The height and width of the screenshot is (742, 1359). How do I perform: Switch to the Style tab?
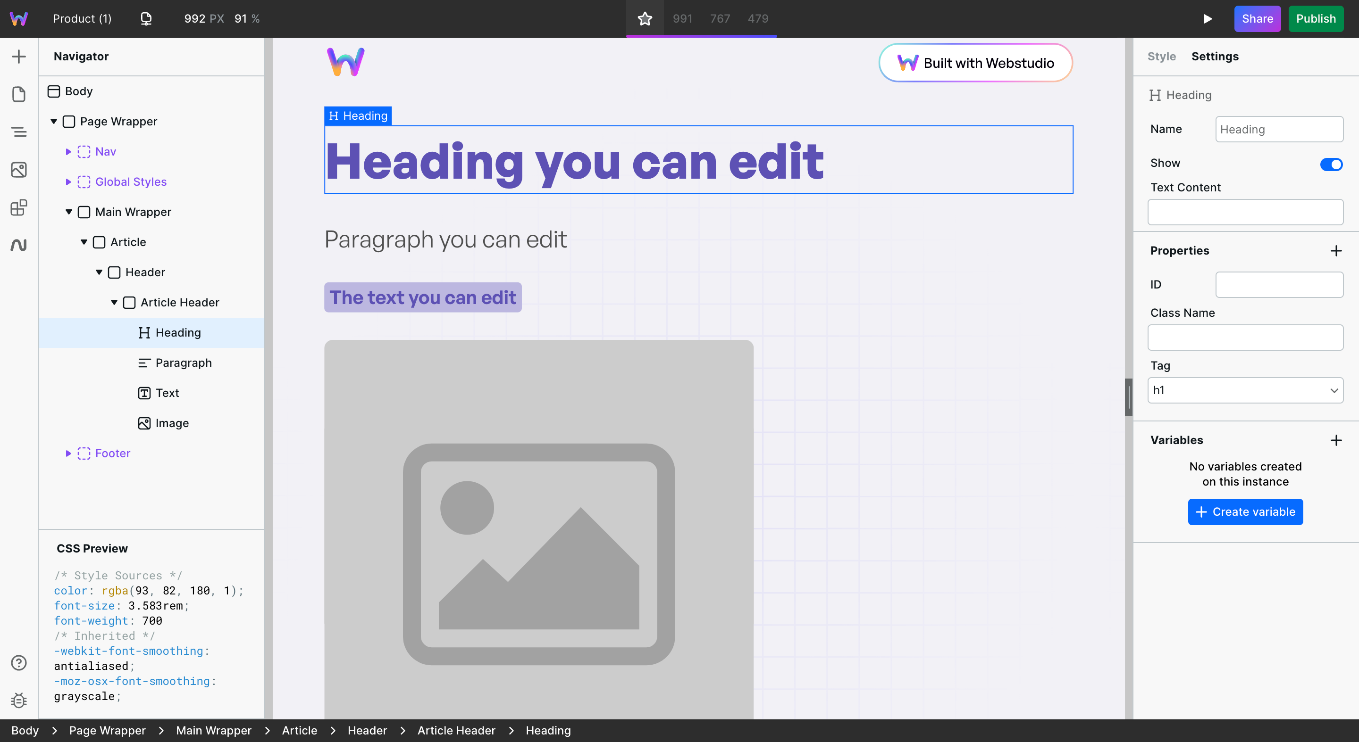1161,57
